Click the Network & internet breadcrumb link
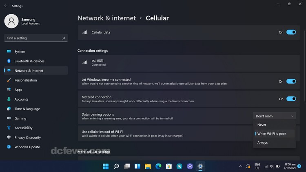 106,18
